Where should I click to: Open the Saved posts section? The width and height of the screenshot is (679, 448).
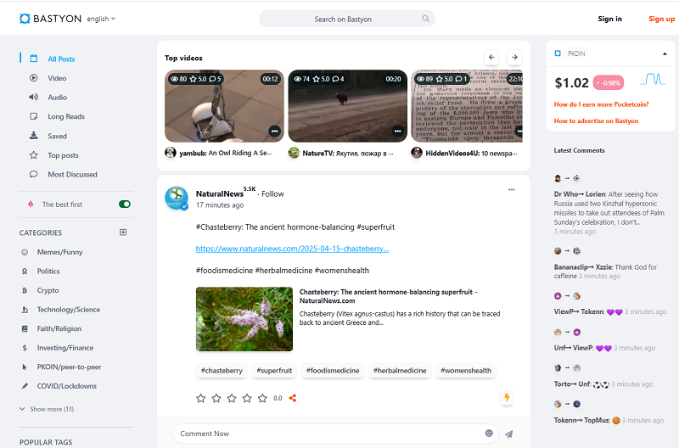pos(57,136)
